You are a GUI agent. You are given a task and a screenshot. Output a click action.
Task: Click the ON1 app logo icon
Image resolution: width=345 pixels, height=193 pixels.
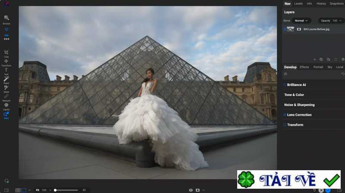6,4
